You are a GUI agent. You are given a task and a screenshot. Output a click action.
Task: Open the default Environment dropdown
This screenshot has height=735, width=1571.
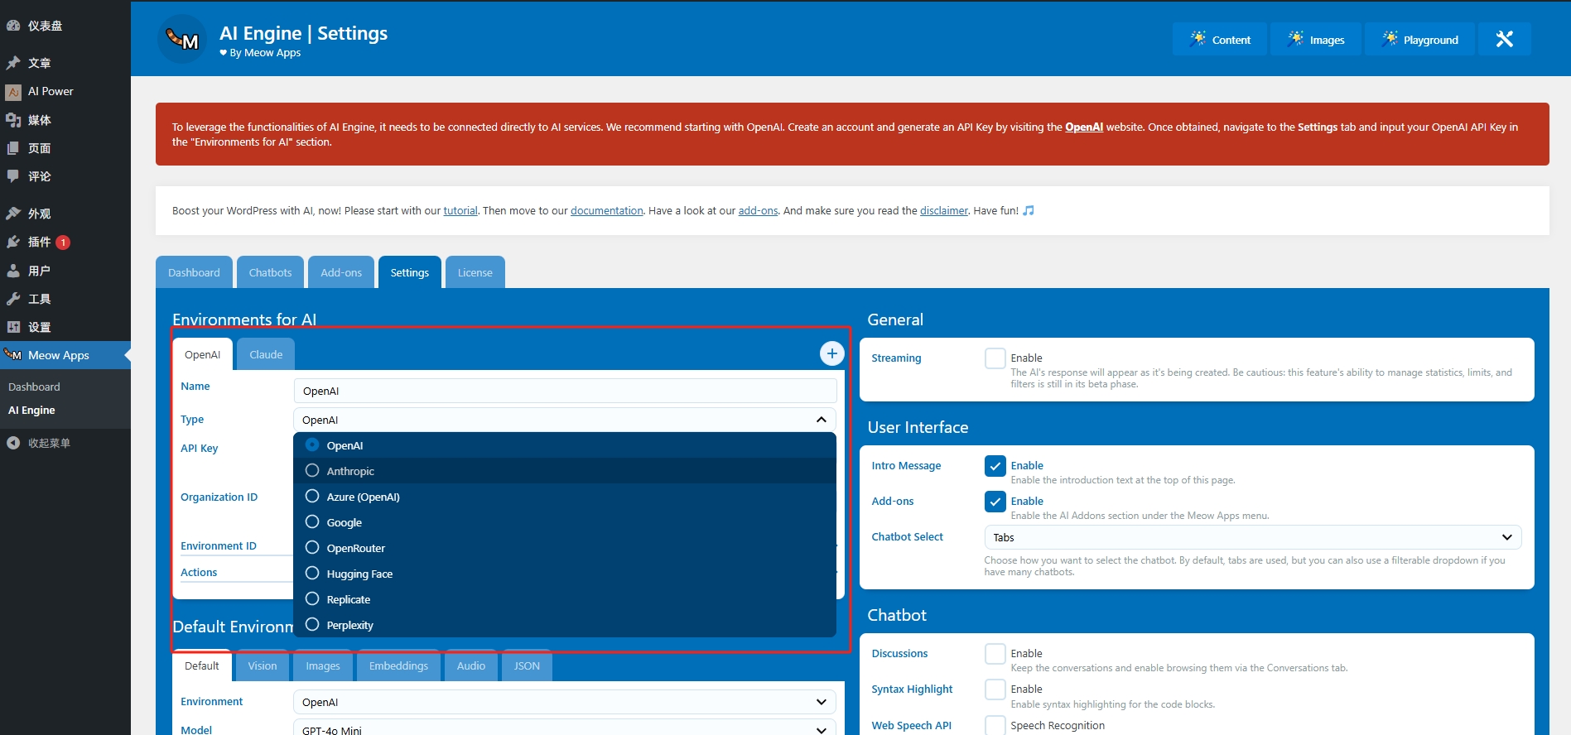565,702
